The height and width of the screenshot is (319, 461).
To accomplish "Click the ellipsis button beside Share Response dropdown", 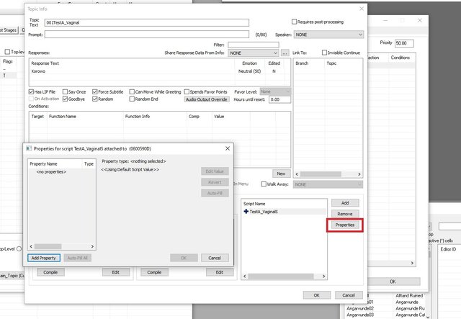I will coord(285,53).
